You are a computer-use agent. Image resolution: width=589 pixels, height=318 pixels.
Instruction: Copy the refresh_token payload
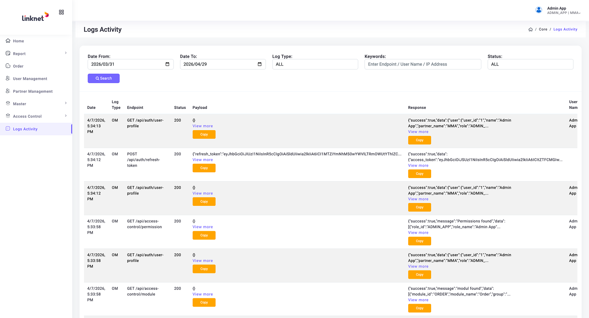(204, 168)
